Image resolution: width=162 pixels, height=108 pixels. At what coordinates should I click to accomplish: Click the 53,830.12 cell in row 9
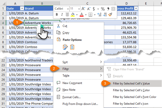click(126, 47)
